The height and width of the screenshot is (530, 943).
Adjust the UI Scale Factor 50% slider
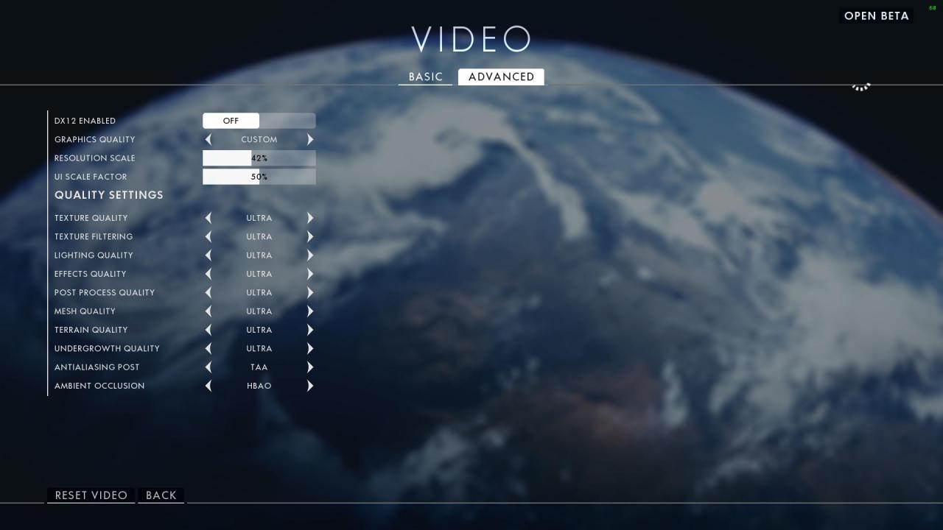point(259,177)
